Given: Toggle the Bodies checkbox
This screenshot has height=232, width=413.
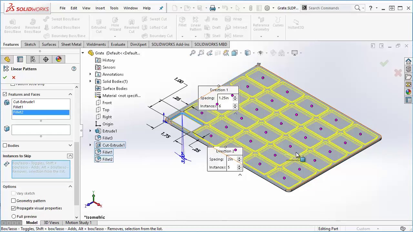Looking at the screenshot, I should point(5,146).
